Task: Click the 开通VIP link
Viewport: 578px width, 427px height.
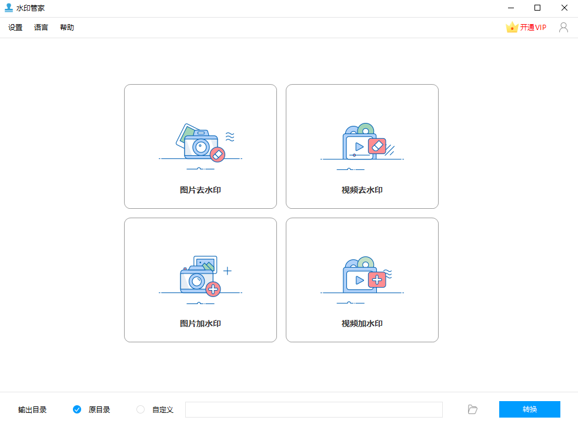Action: click(x=531, y=27)
